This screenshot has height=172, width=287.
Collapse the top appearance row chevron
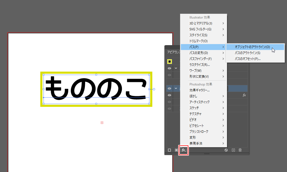176,69
